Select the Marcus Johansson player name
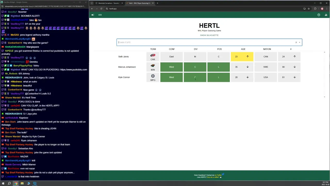 click(x=127, y=67)
